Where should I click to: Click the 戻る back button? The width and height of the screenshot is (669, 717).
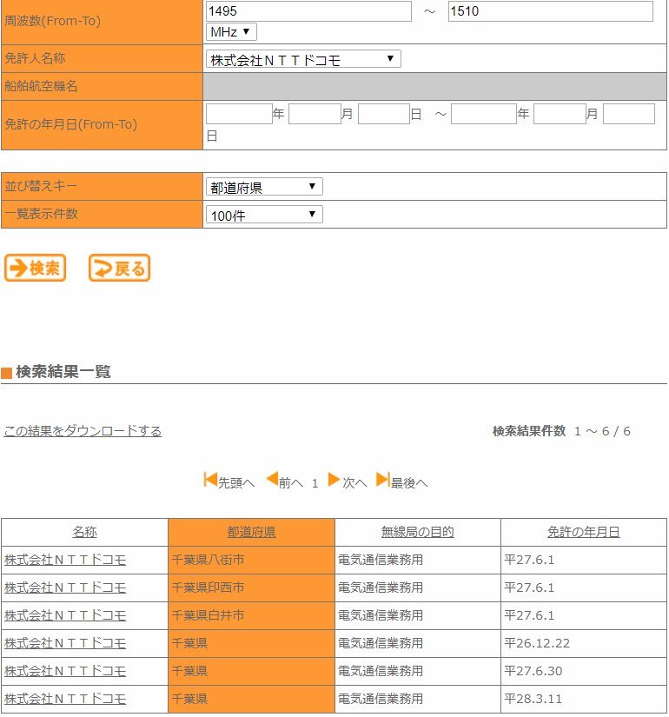(119, 269)
